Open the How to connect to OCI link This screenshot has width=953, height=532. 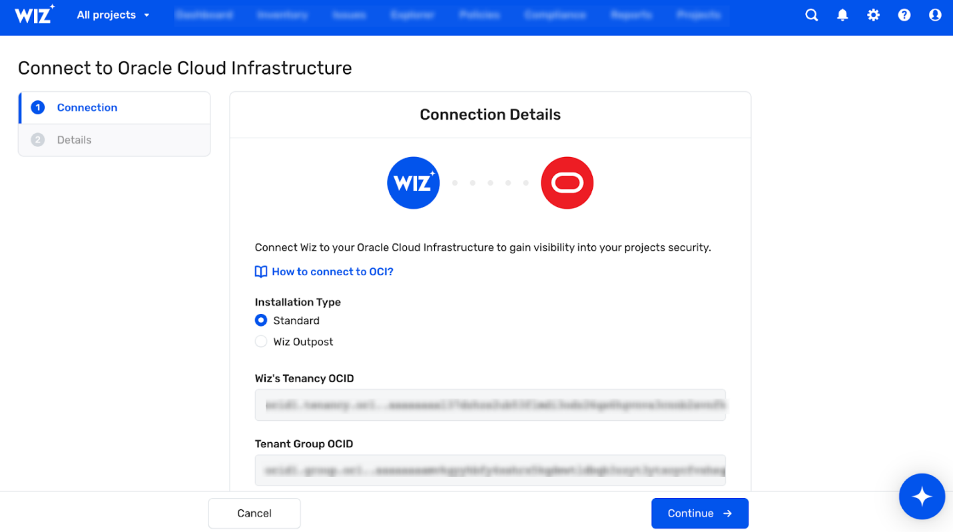click(x=332, y=271)
